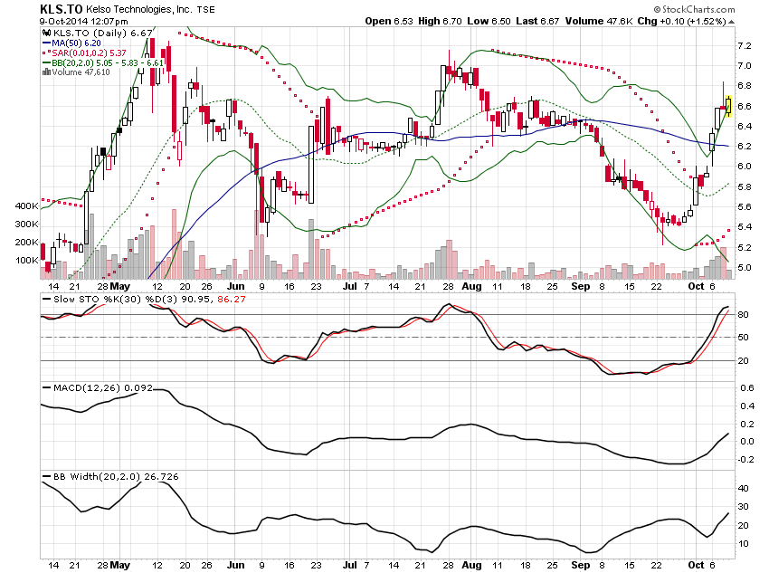Click the TSE exchange label
The height and width of the screenshot is (573, 769).
point(206,9)
